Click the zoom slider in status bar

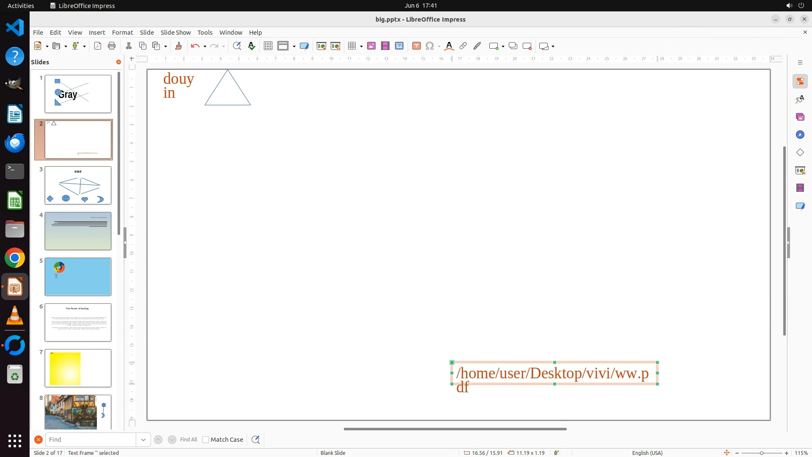click(x=761, y=453)
